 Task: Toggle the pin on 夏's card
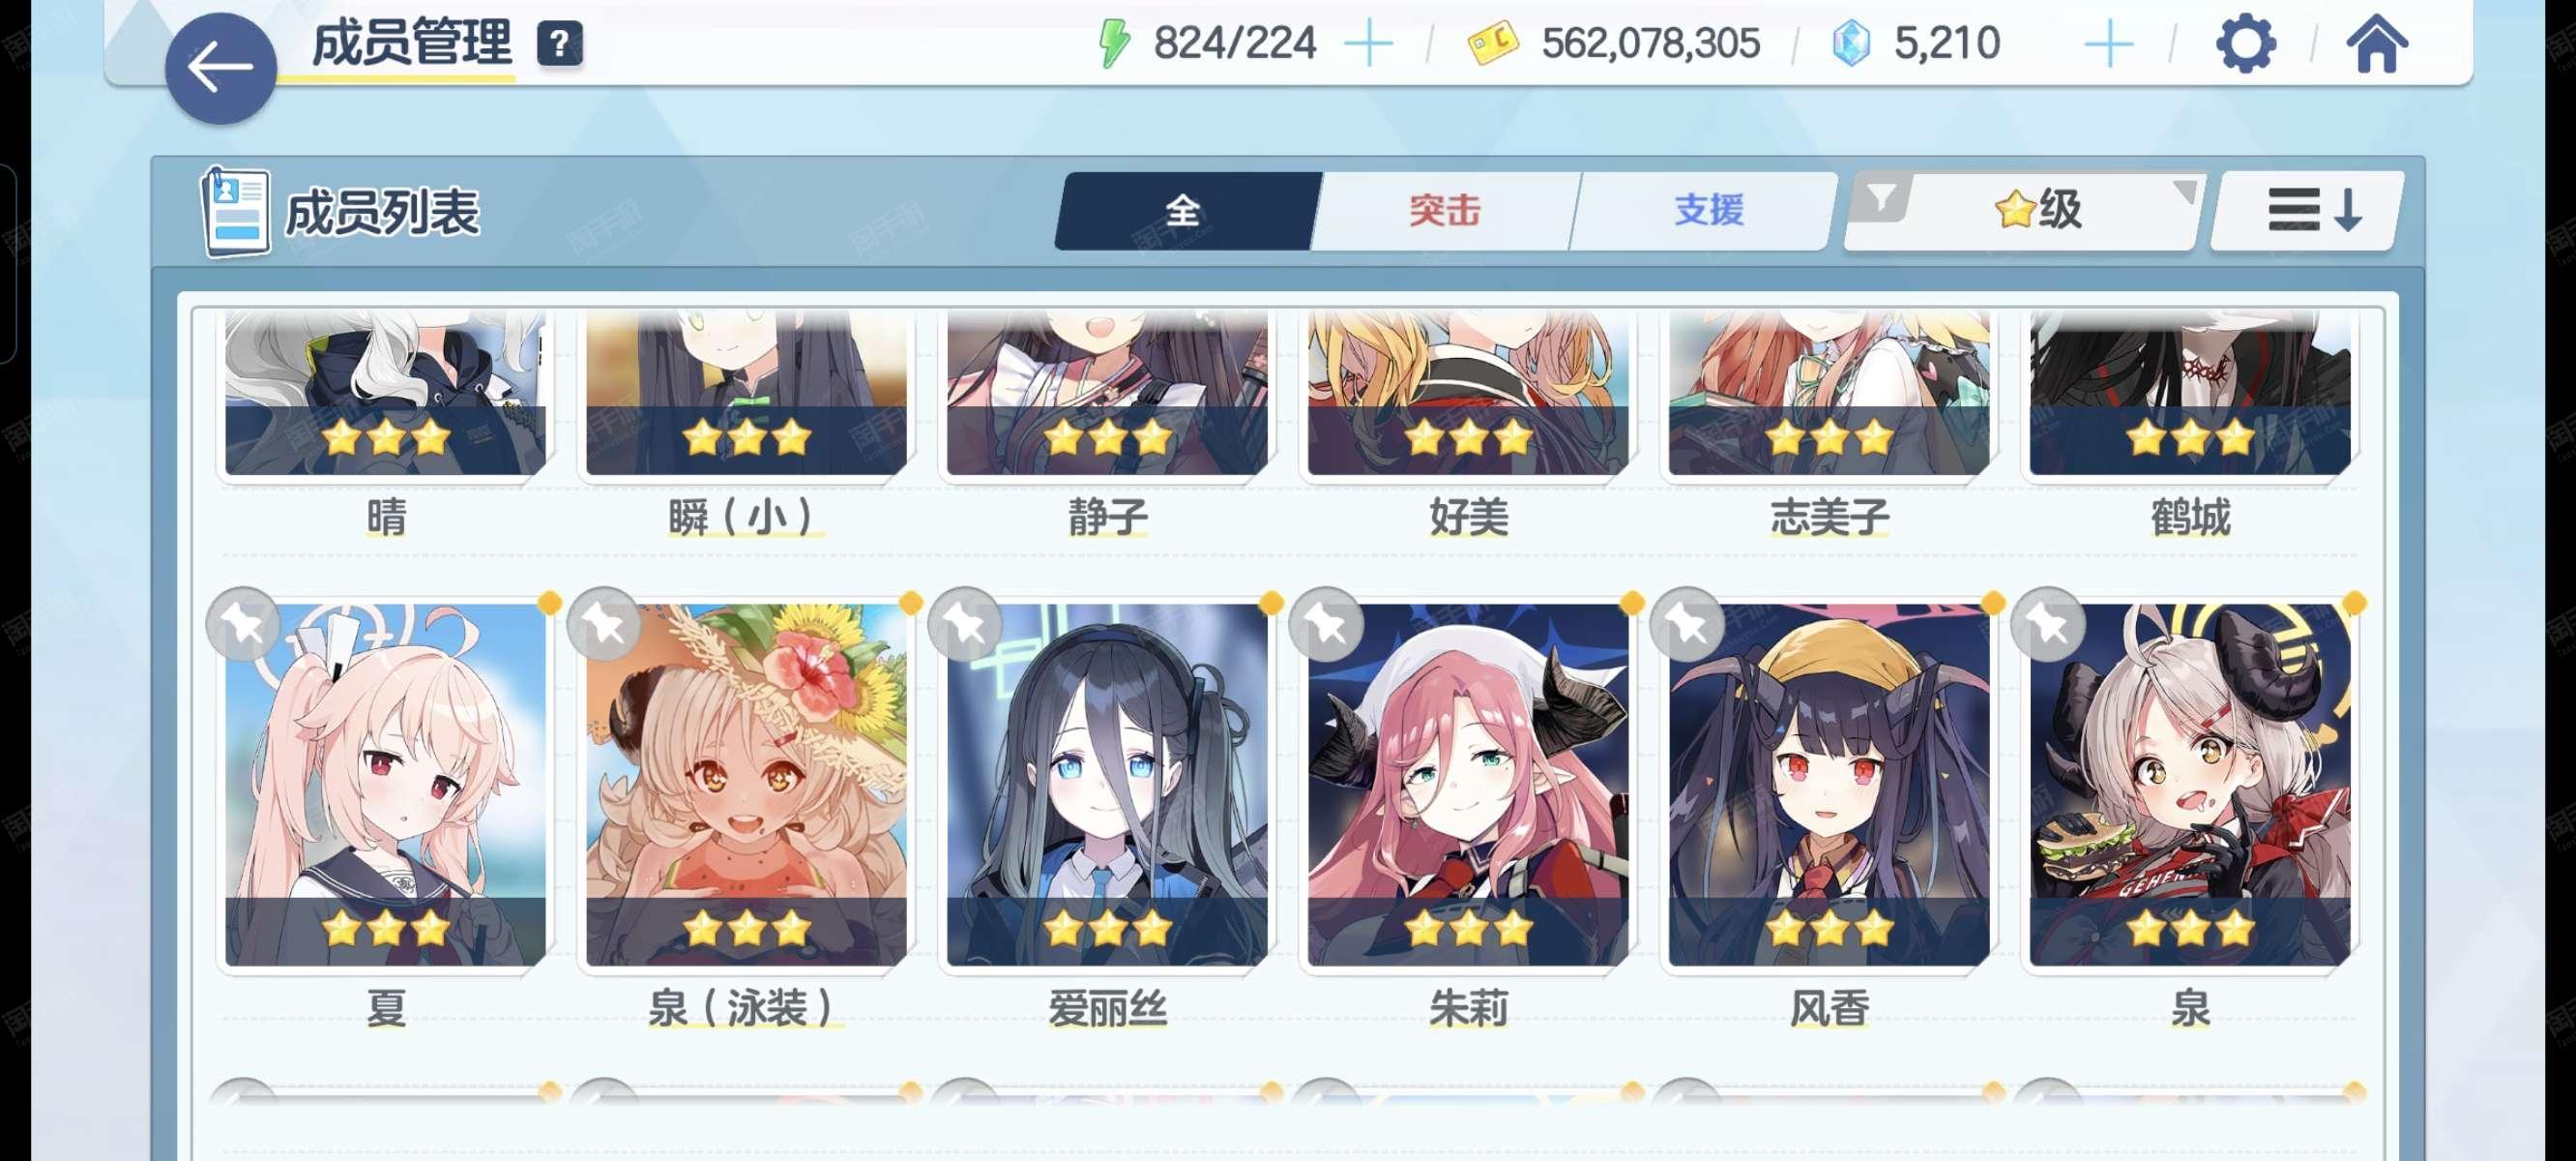tap(243, 623)
